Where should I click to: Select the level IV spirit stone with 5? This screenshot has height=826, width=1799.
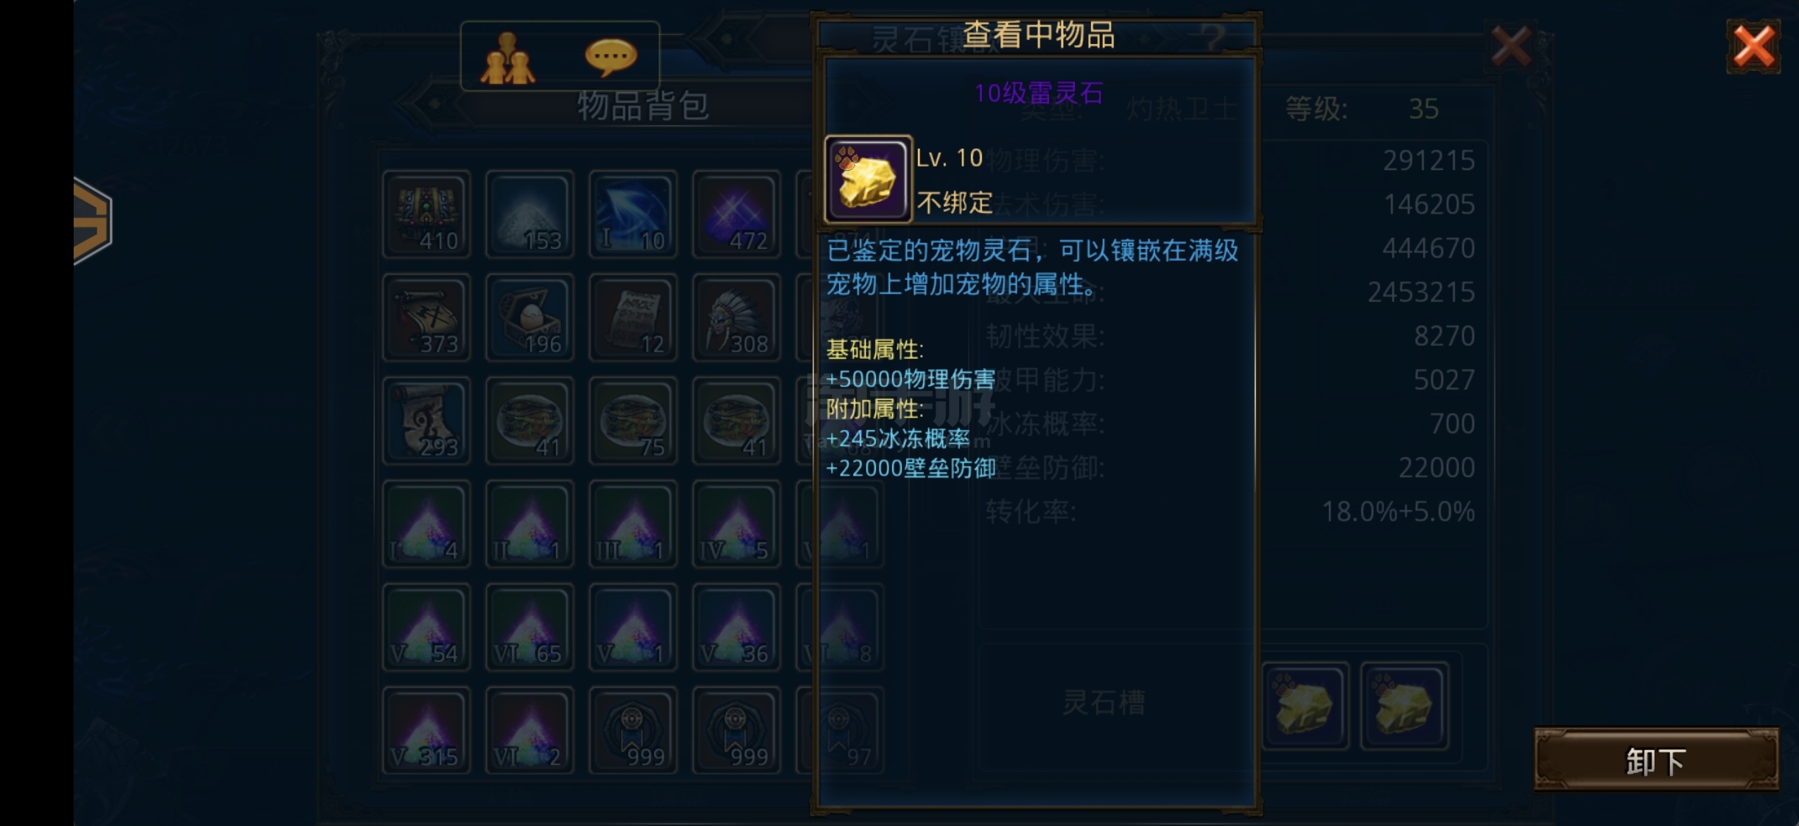coord(736,523)
